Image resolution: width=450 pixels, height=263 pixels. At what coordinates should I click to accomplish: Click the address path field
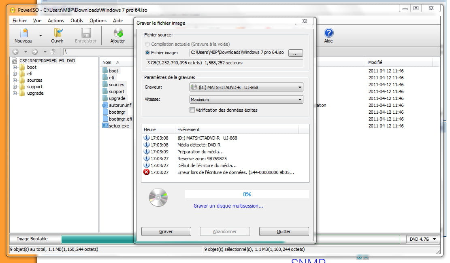pos(98,52)
